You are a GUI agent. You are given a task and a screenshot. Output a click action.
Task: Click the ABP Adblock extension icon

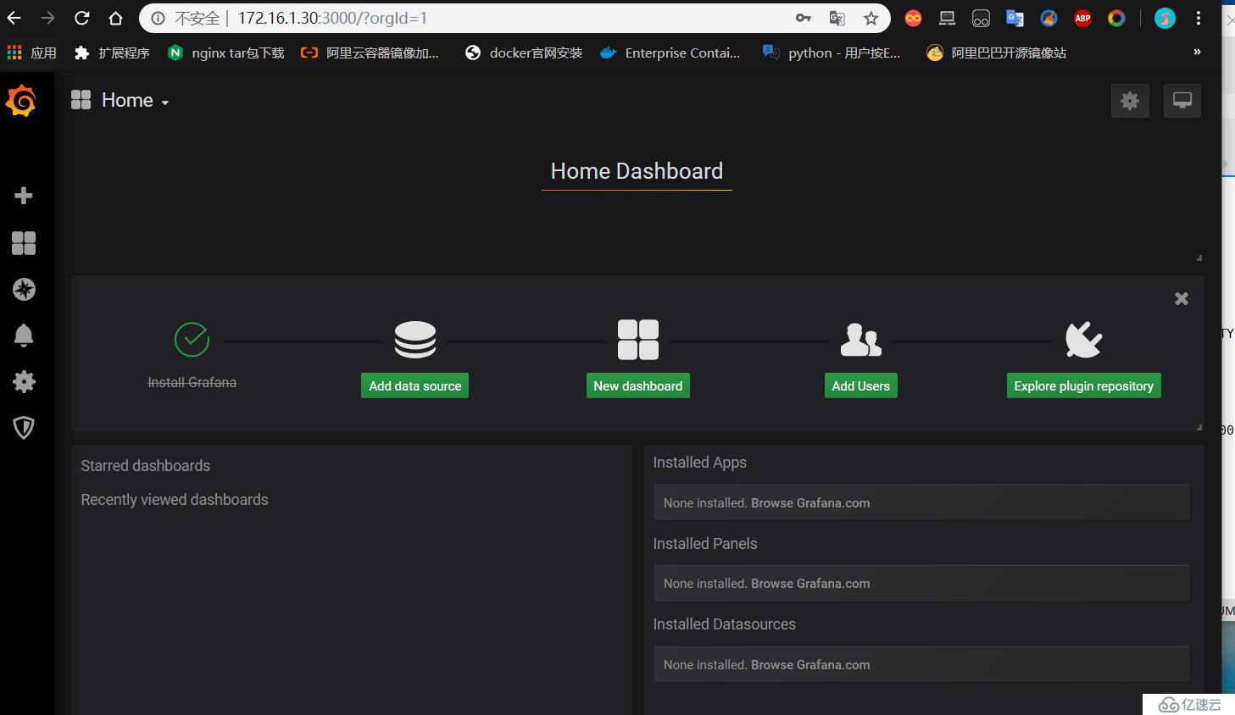(1083, 18)
